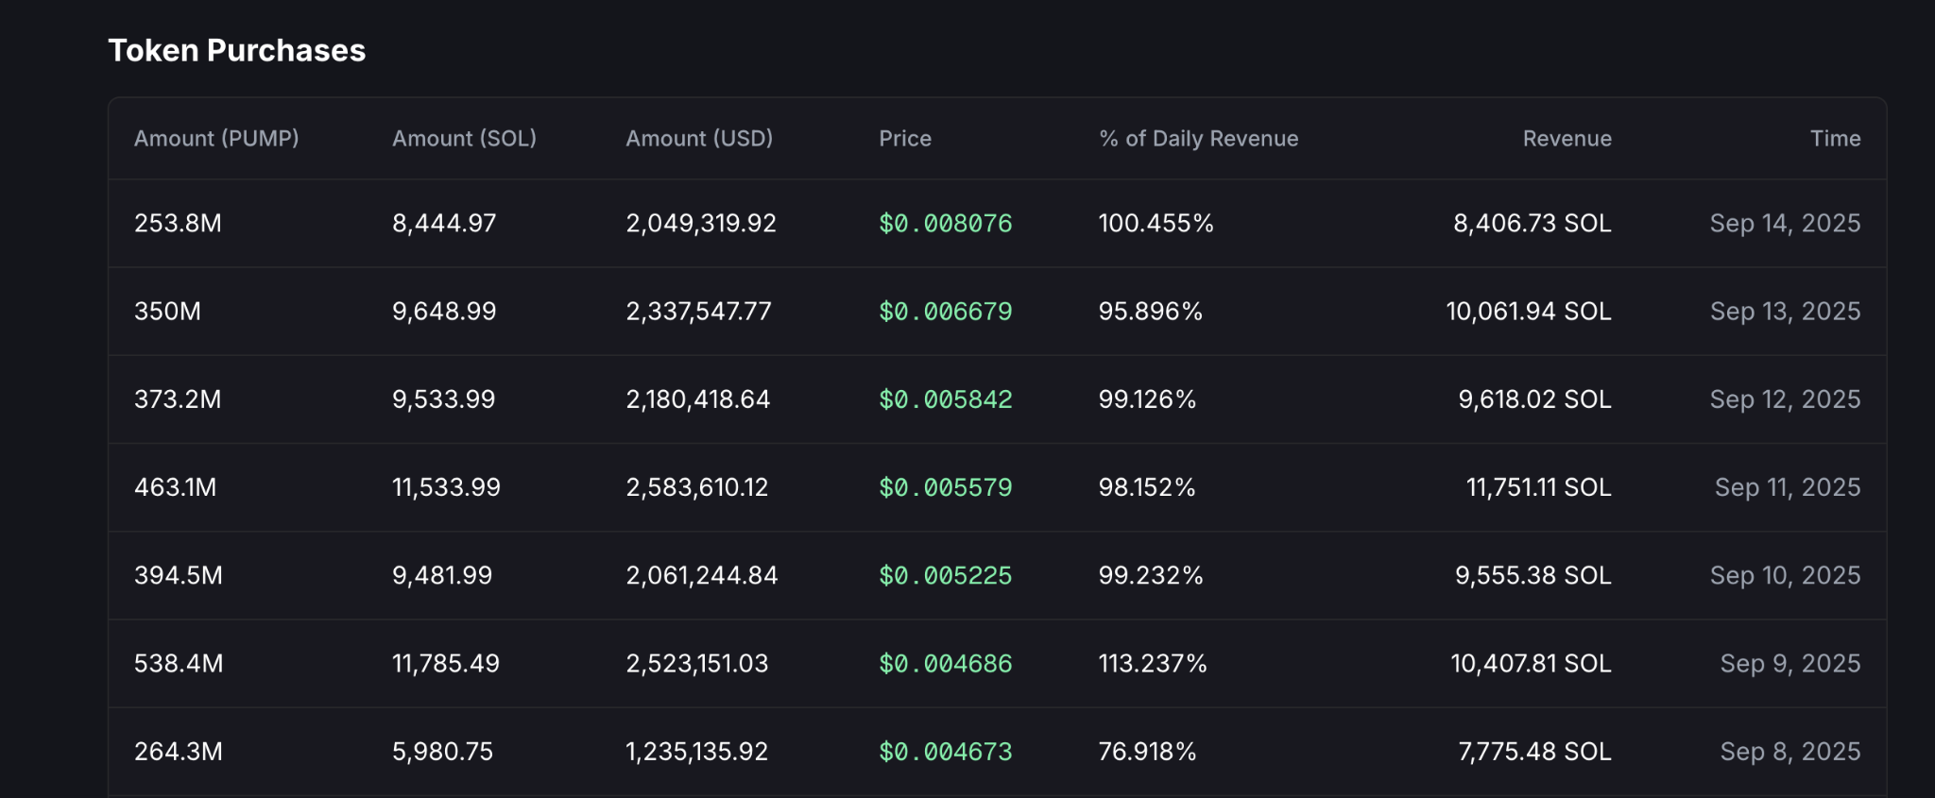
Task: Click the Time column header
Action: (1835, 139)
